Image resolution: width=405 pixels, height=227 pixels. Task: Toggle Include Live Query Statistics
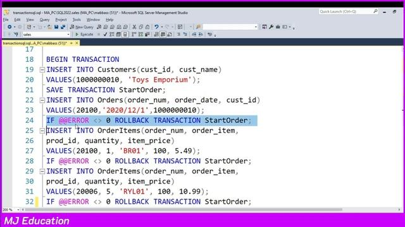[x=140, y=34]
